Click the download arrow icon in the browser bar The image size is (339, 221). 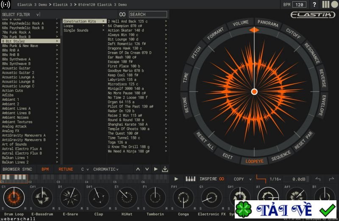tap(165, 169)
